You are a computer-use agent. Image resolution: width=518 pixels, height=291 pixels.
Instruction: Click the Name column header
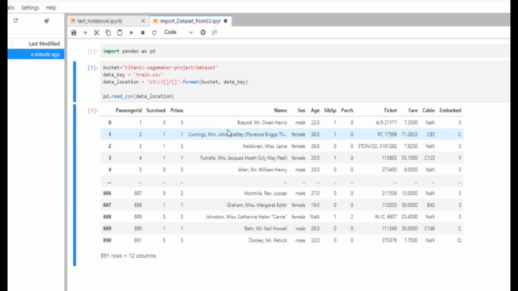[x=281, y=111]
